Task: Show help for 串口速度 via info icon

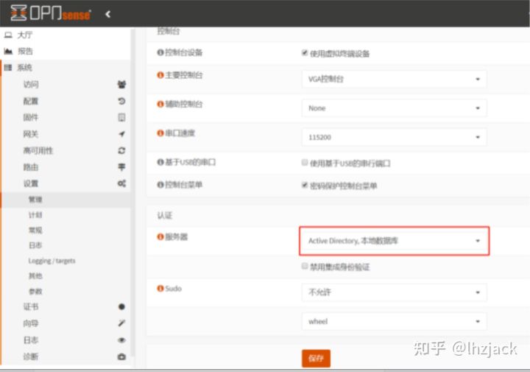Action: [x=160, y=133]
